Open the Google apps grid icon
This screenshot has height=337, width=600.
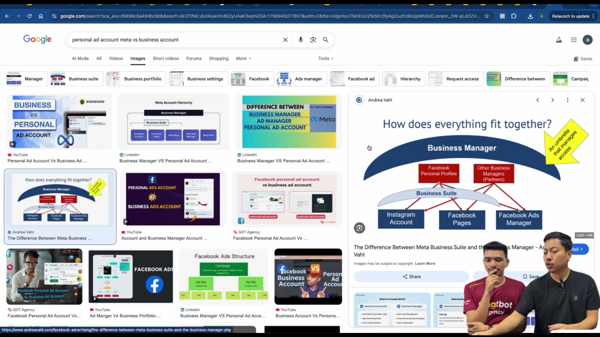coord(574,40)
